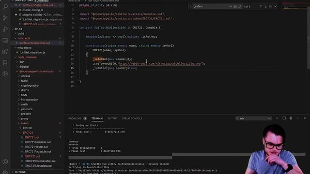The height and width of the screenshot is (174, 310).
Task: Open ERC721Burnable.sol file
Action: 38,142
